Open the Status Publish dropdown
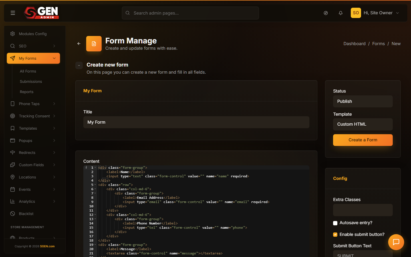411x257 pixels. [x=363, y=101]
